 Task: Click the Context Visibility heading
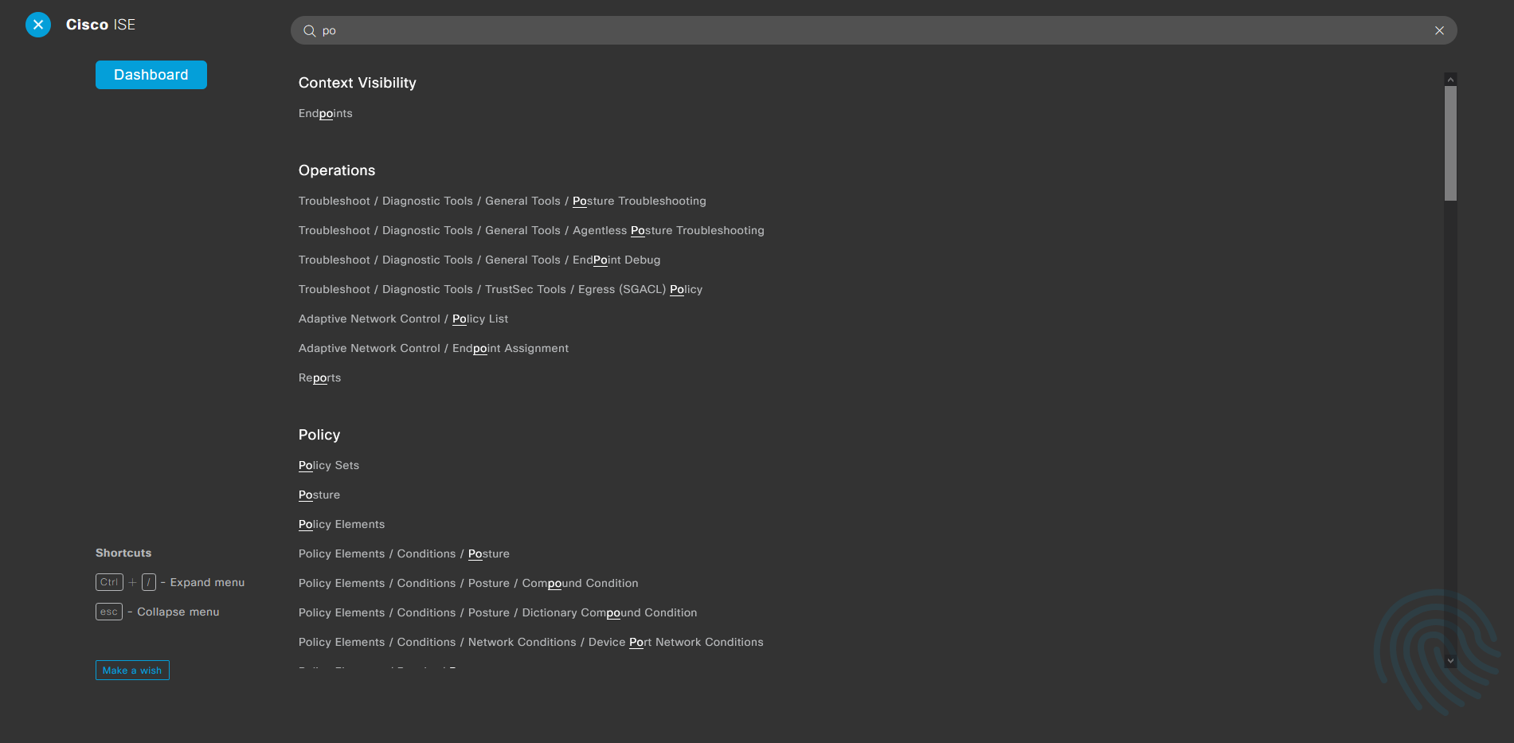(x=358, y=83)
